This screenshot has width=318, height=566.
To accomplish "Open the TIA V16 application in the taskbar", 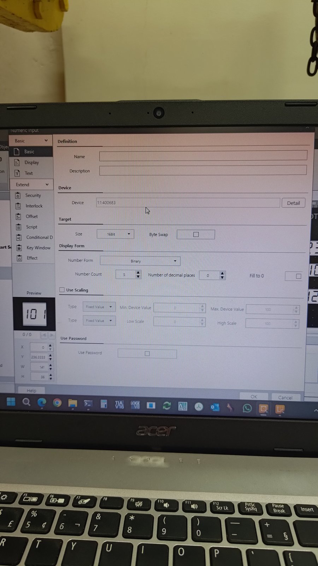I will point(119,405).
